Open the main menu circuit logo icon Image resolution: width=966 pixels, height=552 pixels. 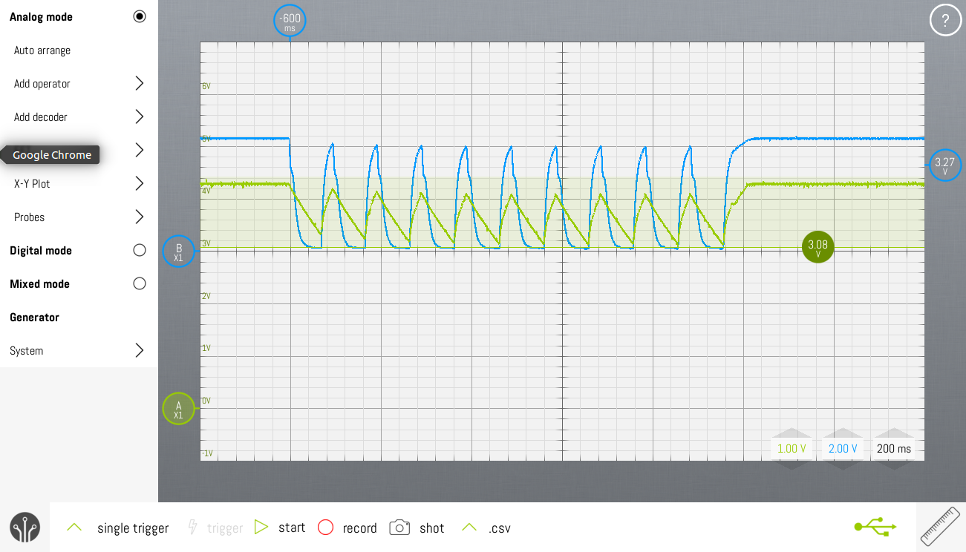25,527
